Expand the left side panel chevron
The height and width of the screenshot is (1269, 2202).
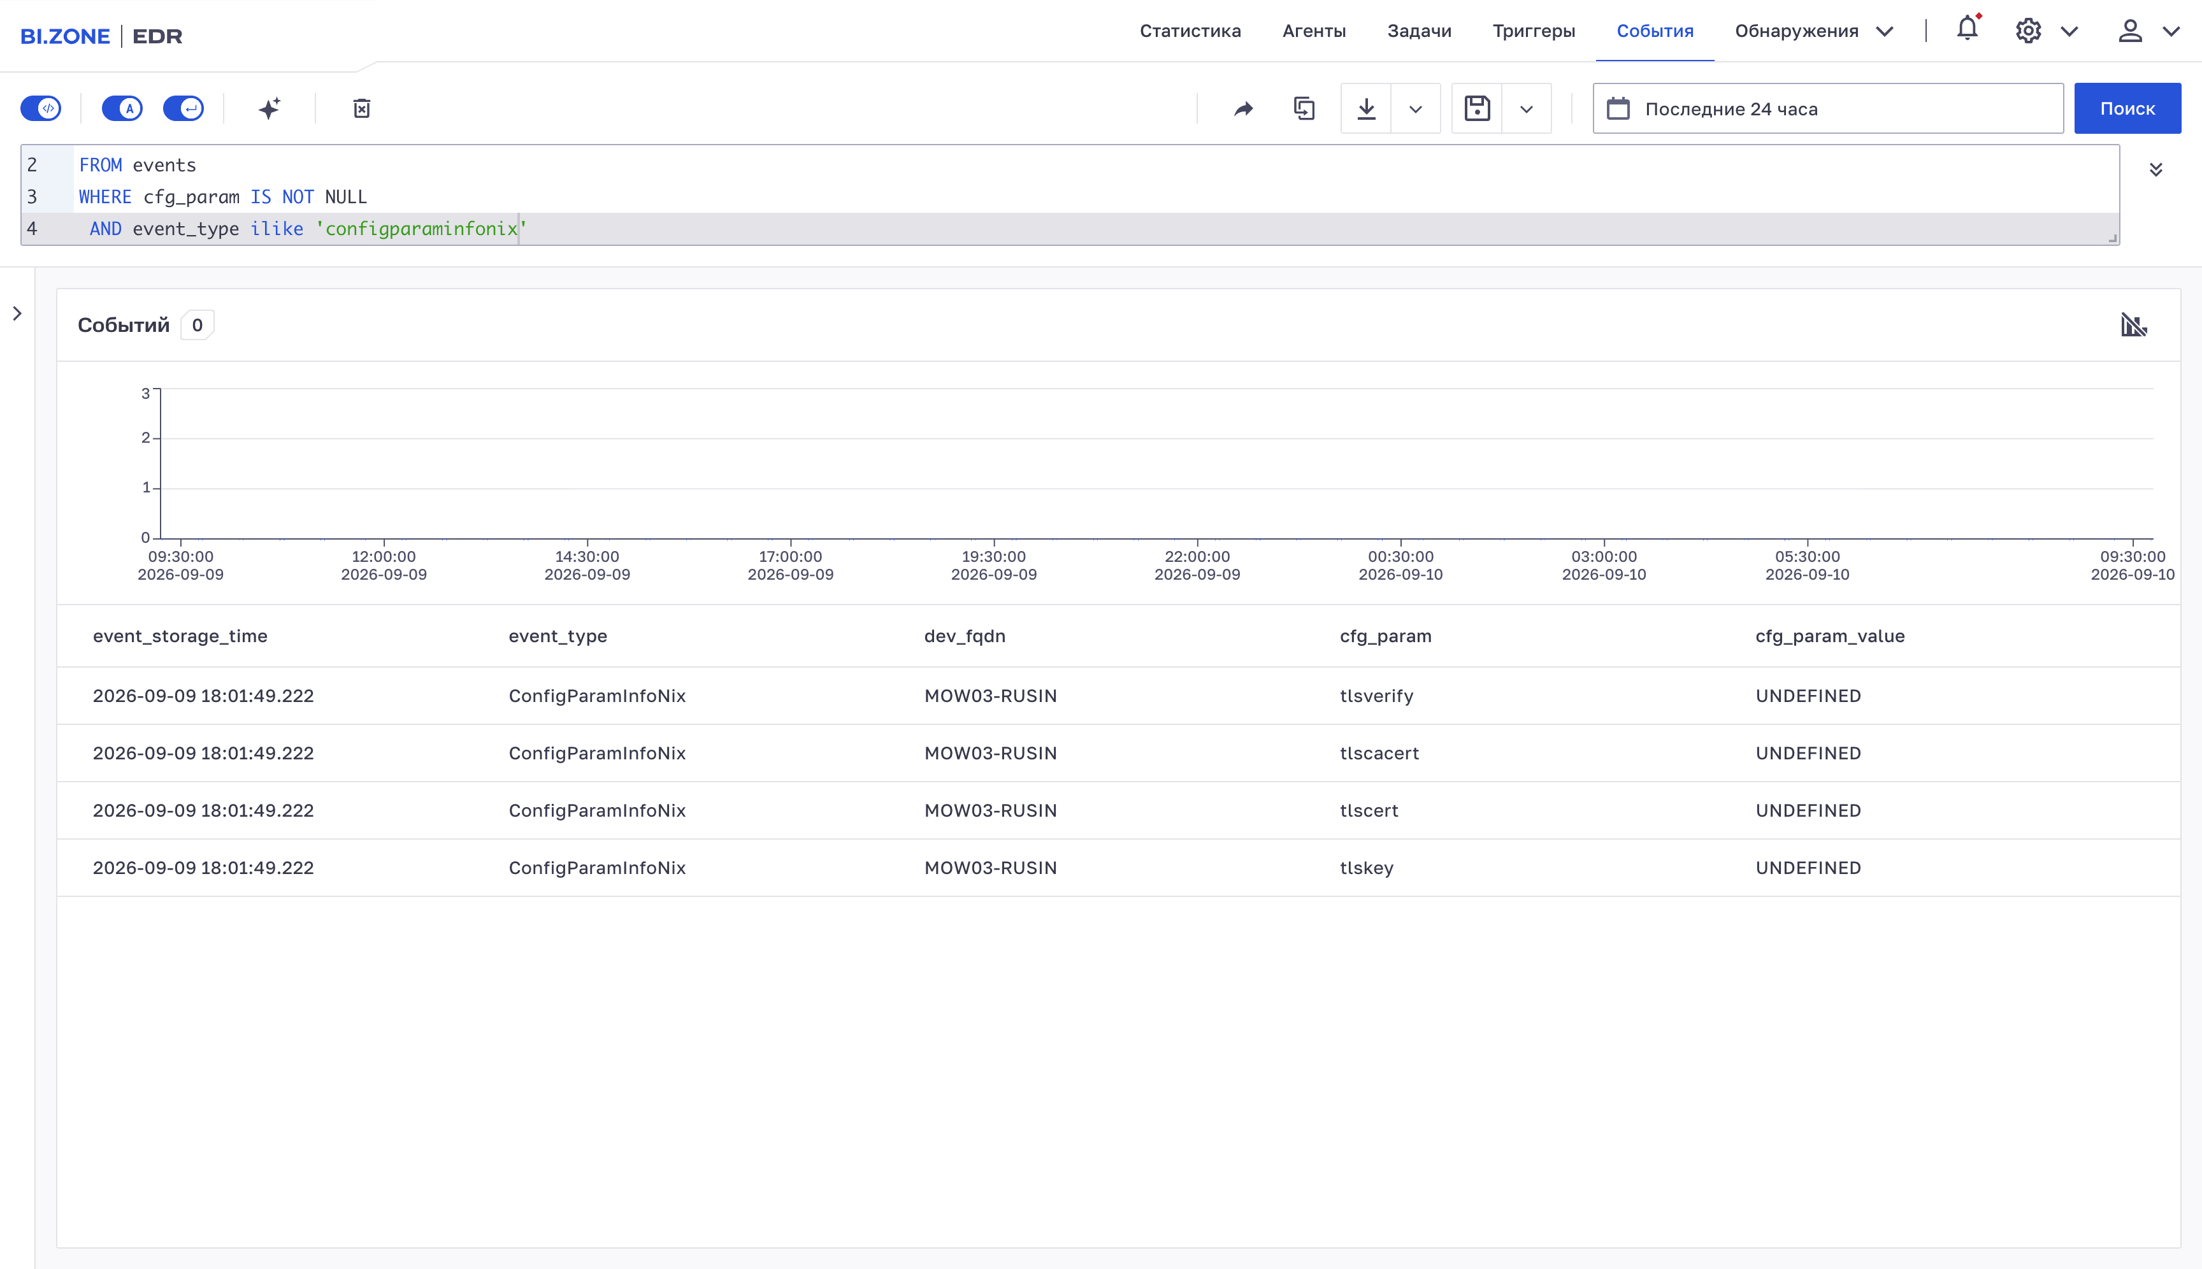tap(17, 313)
